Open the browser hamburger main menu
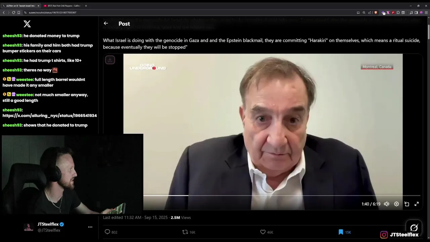 [x=426, y=12]
